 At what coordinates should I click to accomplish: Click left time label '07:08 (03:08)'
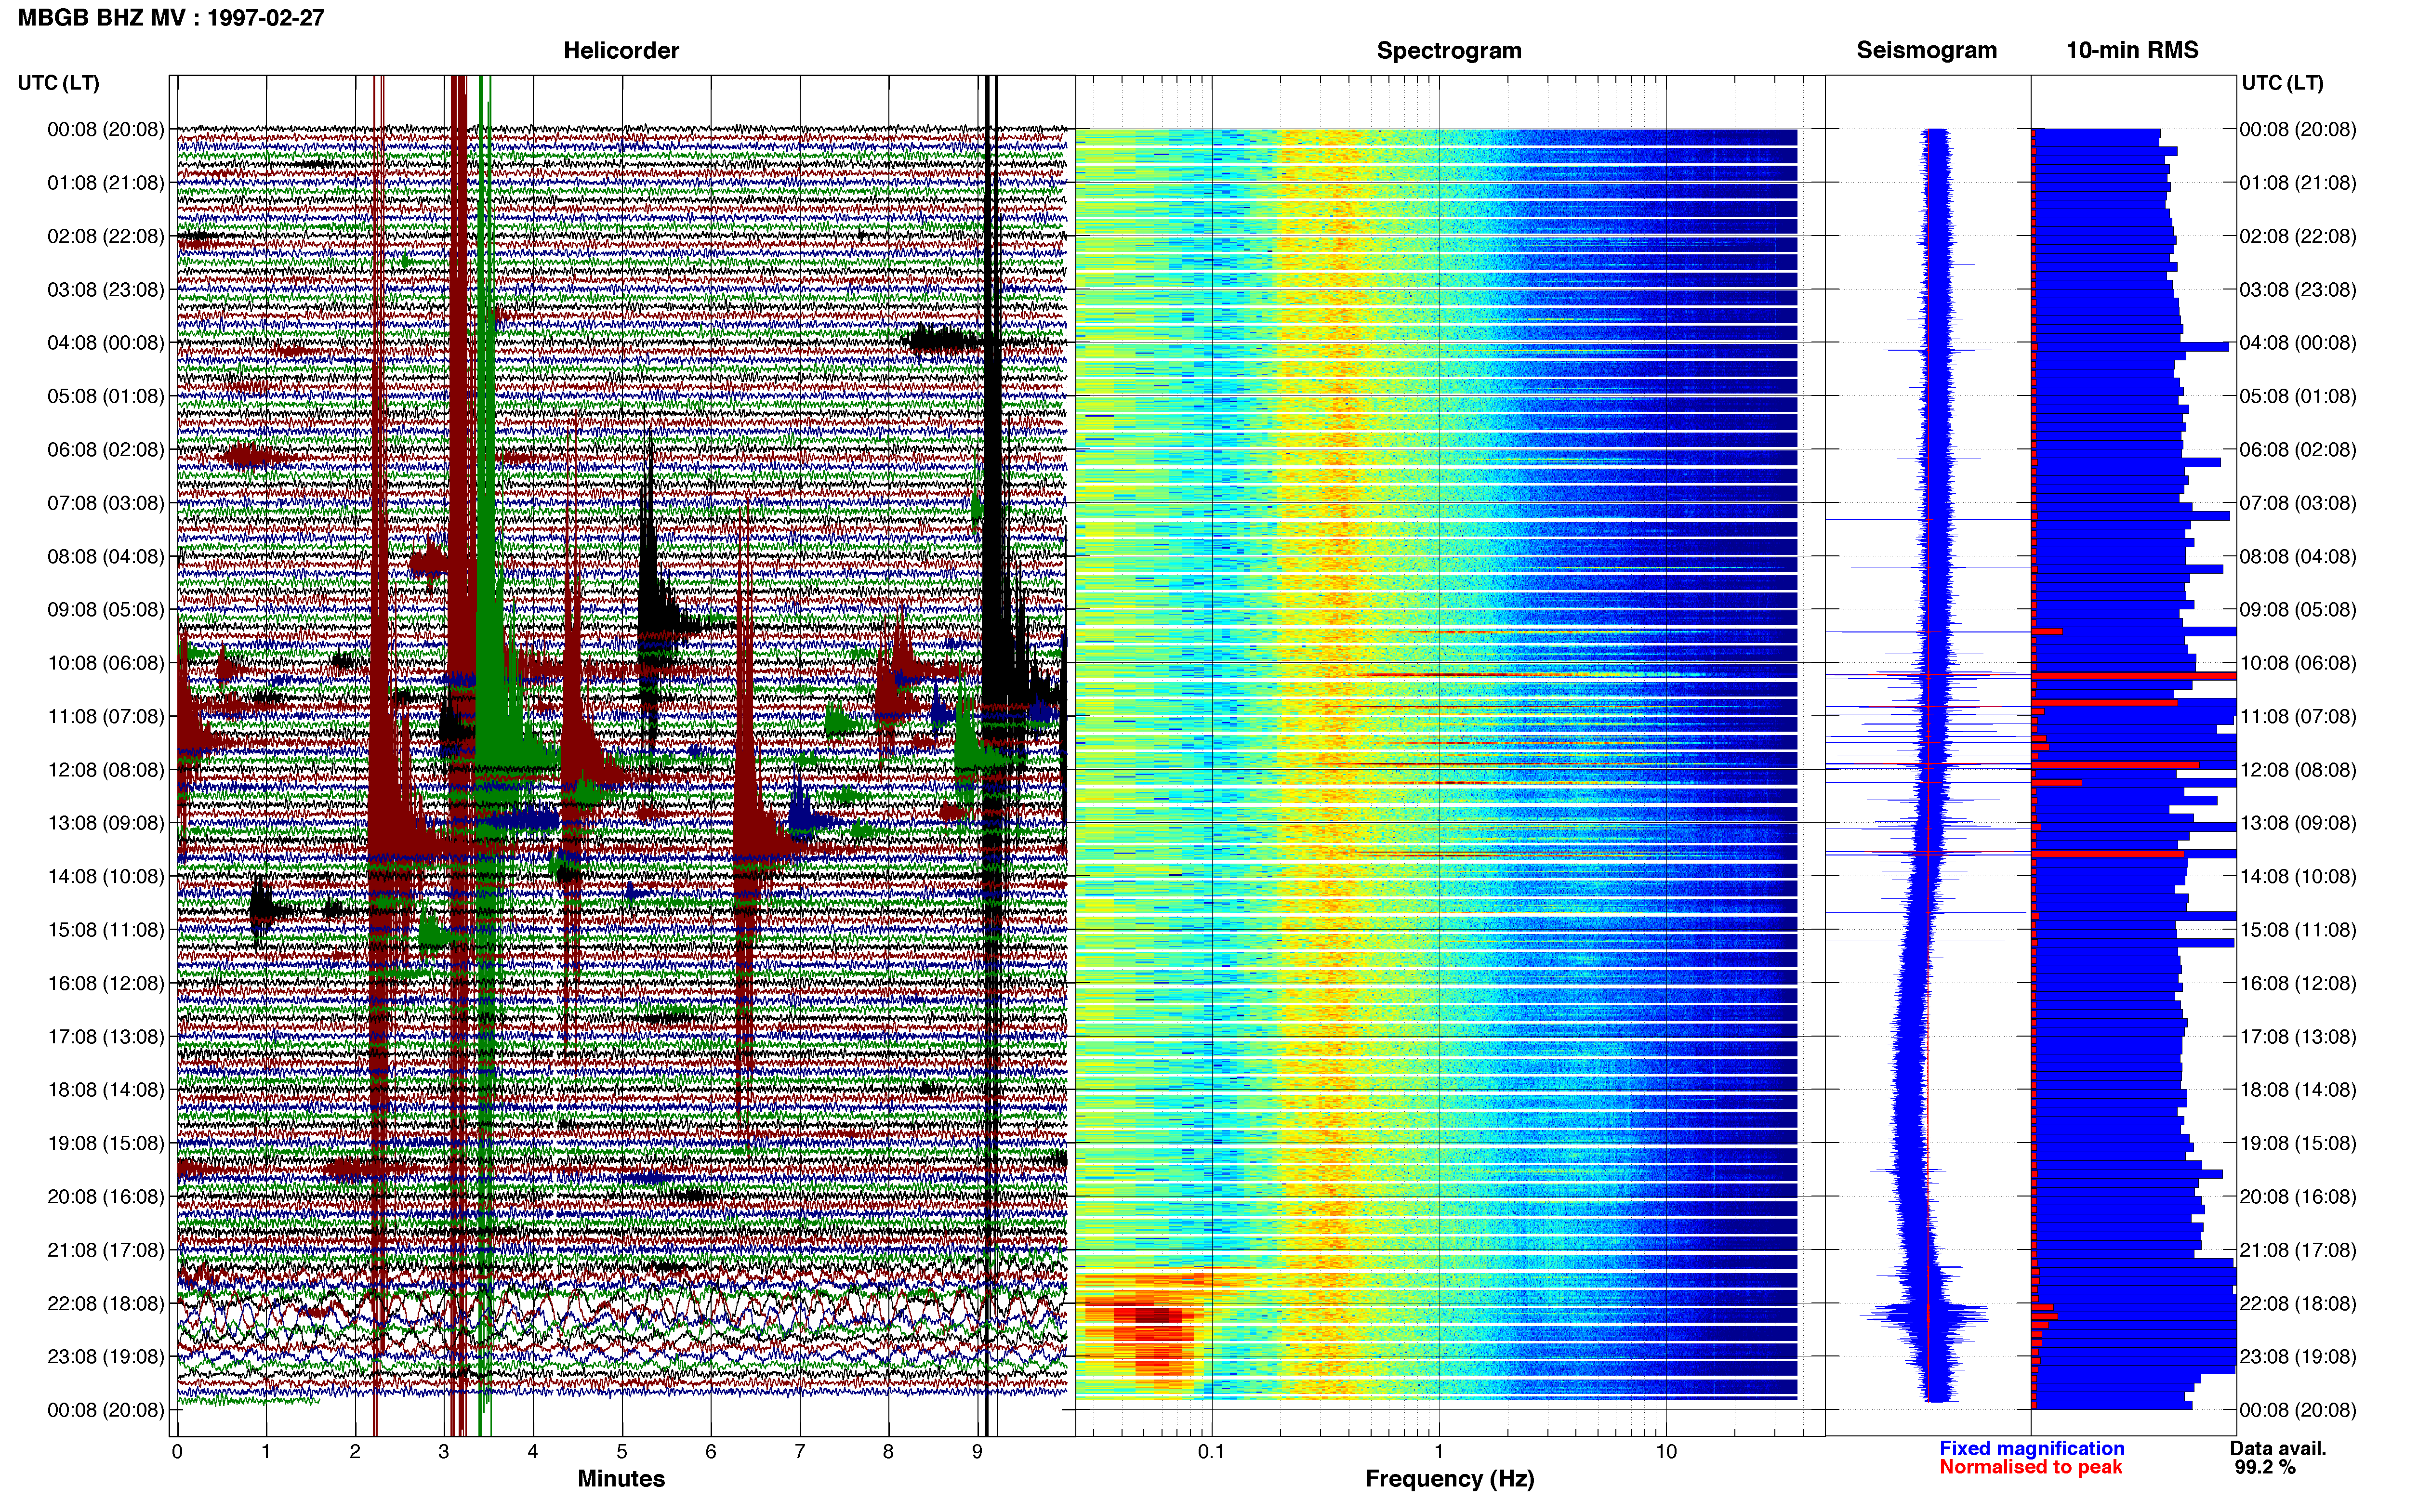tap(106, 503)
